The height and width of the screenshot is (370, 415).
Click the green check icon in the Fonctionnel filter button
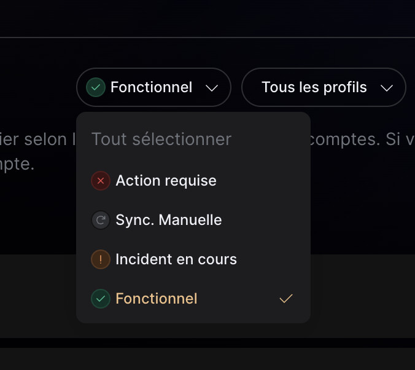click(x=95, y=87)
